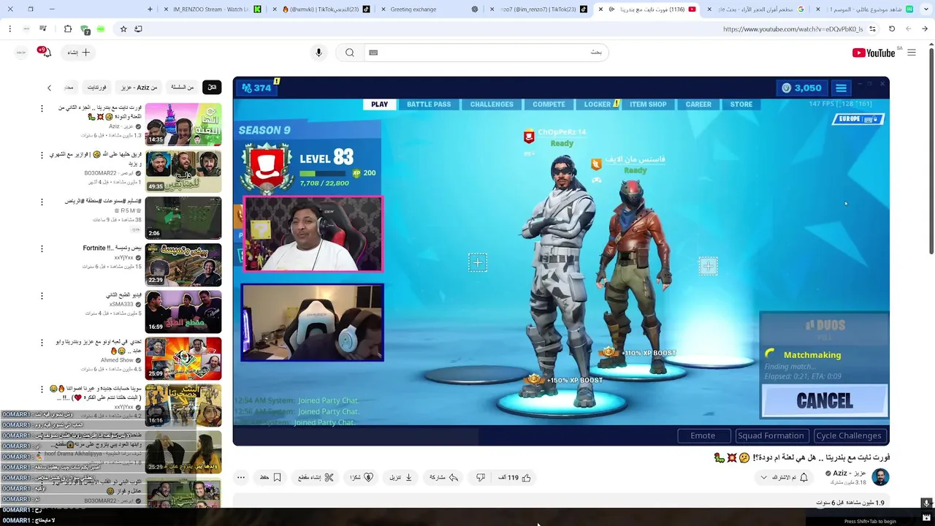Download the video with تنزيل button
The width and height of the screenshot is (935, 526).
(x=400, y=478)
